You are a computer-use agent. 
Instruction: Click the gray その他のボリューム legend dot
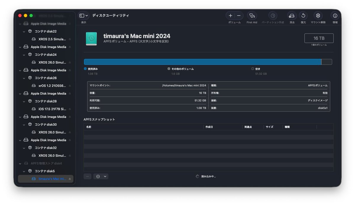[169, 69]
